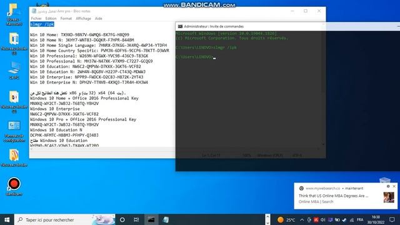Dismiss the mywebsearch notification toast

click(x=394, y=186)
